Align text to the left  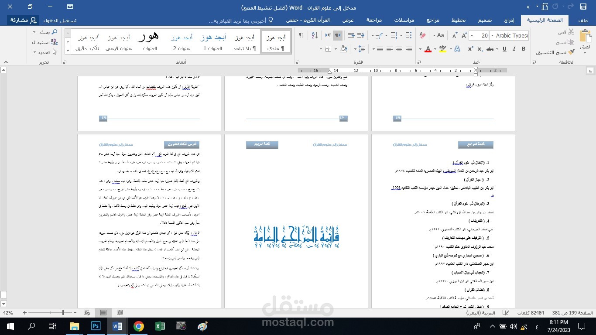coord(390,49)
